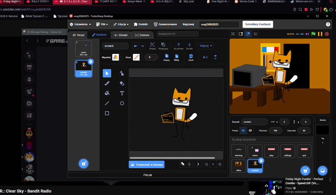Click the Nagrywaj menu item
This screenshot has width=336, height=195.
[x=188, y=24]
